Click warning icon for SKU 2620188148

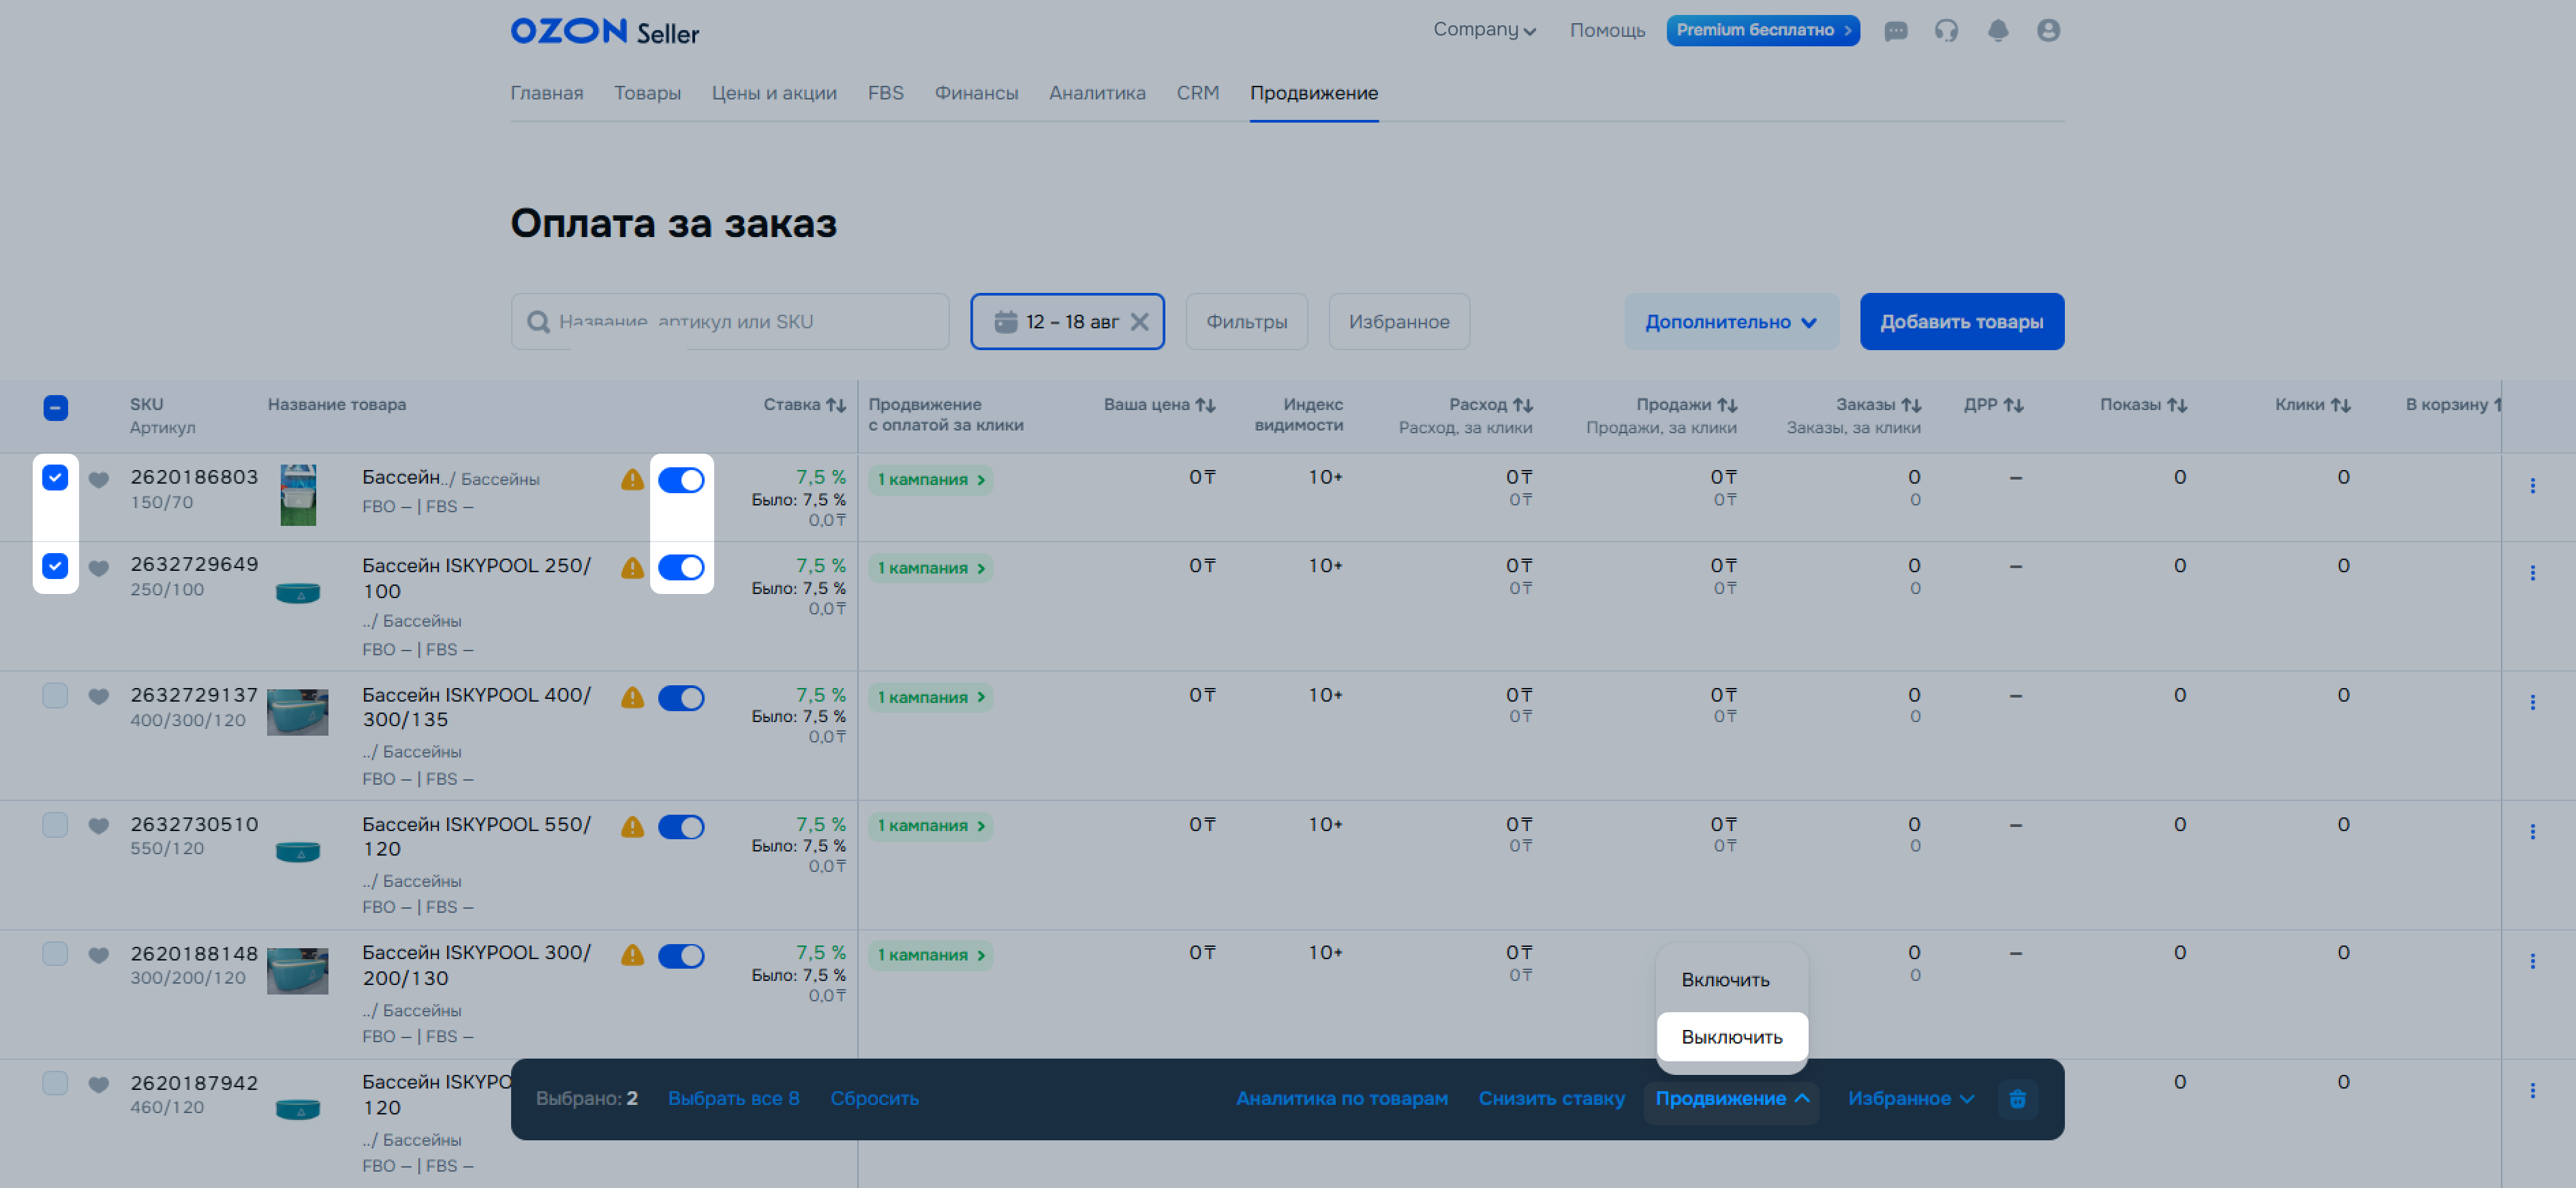632,955
